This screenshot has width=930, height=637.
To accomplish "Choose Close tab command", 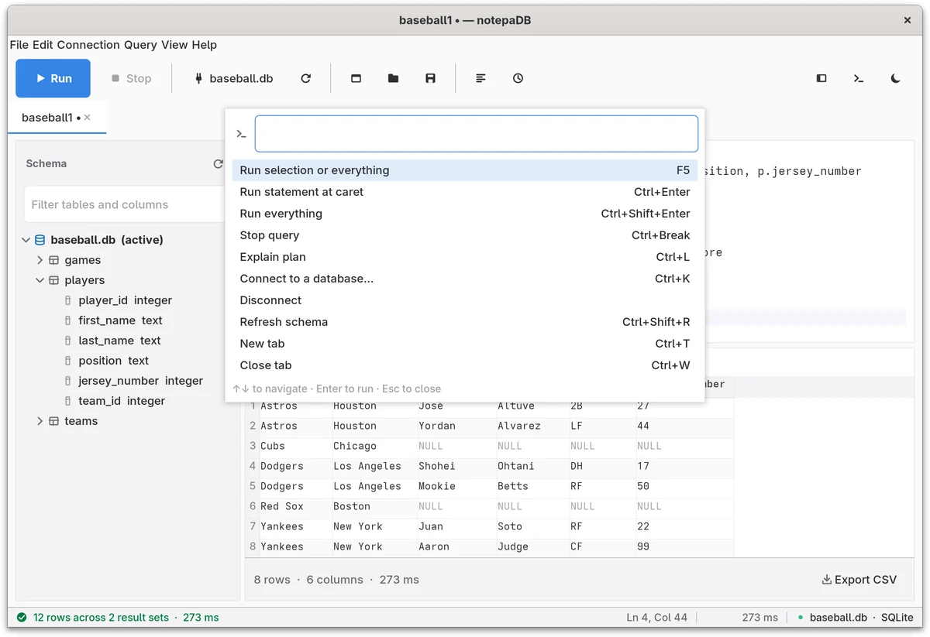I will pyautogui.click(x=465, y=365).
